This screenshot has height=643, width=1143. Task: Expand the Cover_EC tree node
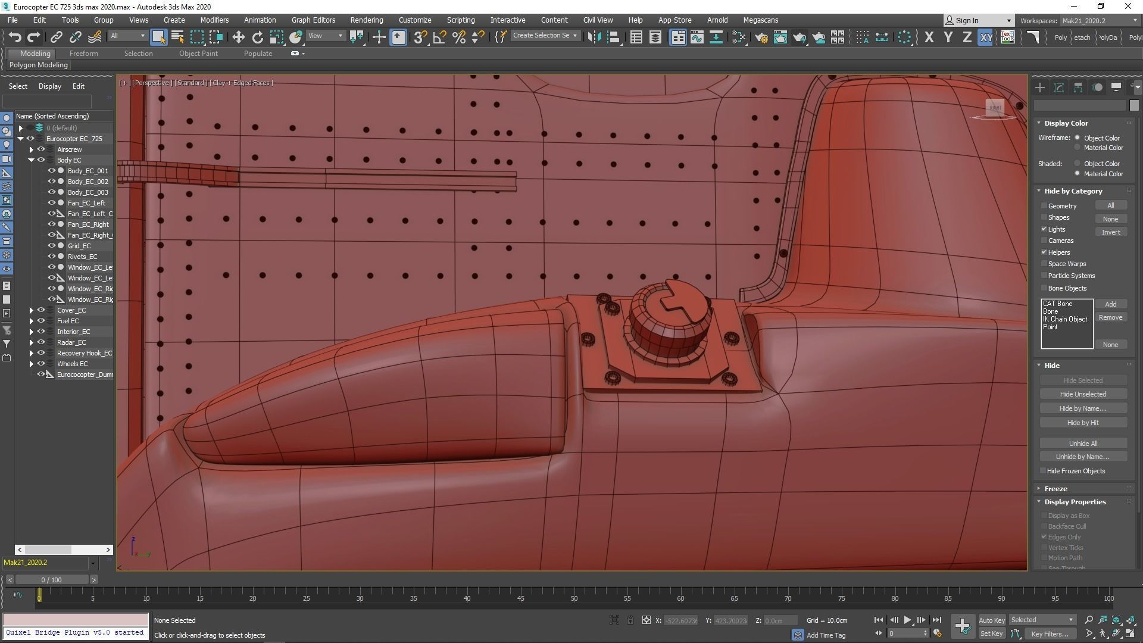pos(32,310)
